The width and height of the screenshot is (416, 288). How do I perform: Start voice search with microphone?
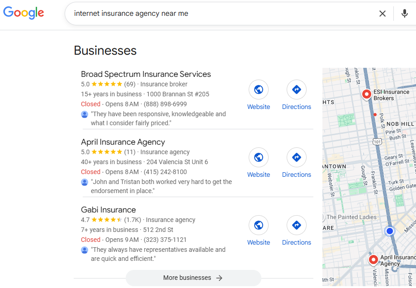(x=405, y=14)
